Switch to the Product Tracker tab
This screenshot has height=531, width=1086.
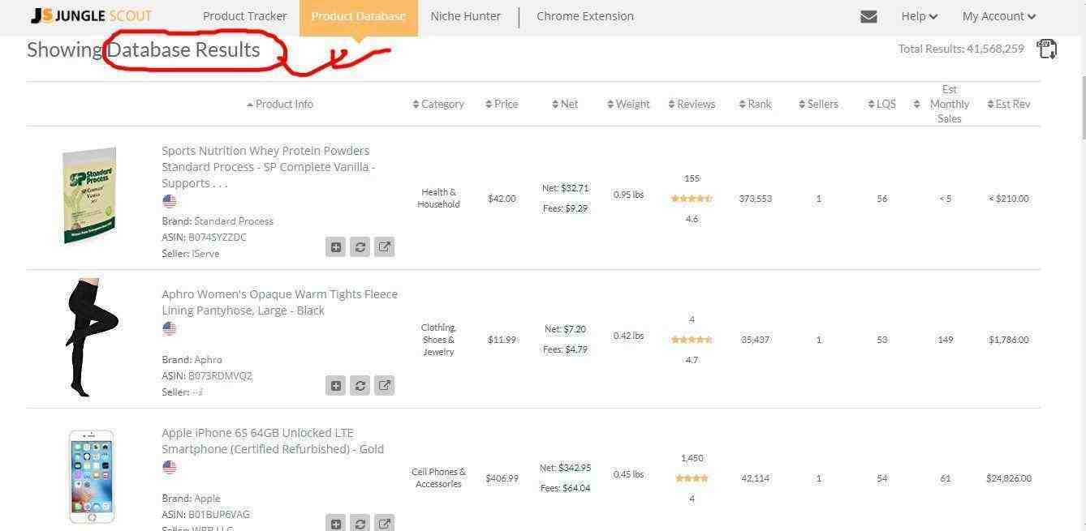(245, 16)
